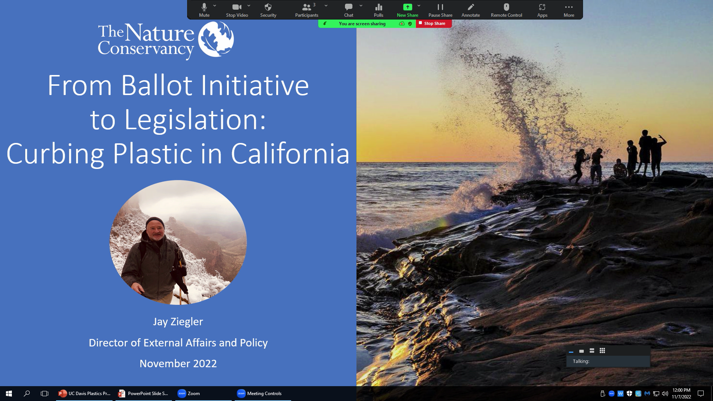
Task: Select the Annotate pencil tool
Action: click(471, 10)
